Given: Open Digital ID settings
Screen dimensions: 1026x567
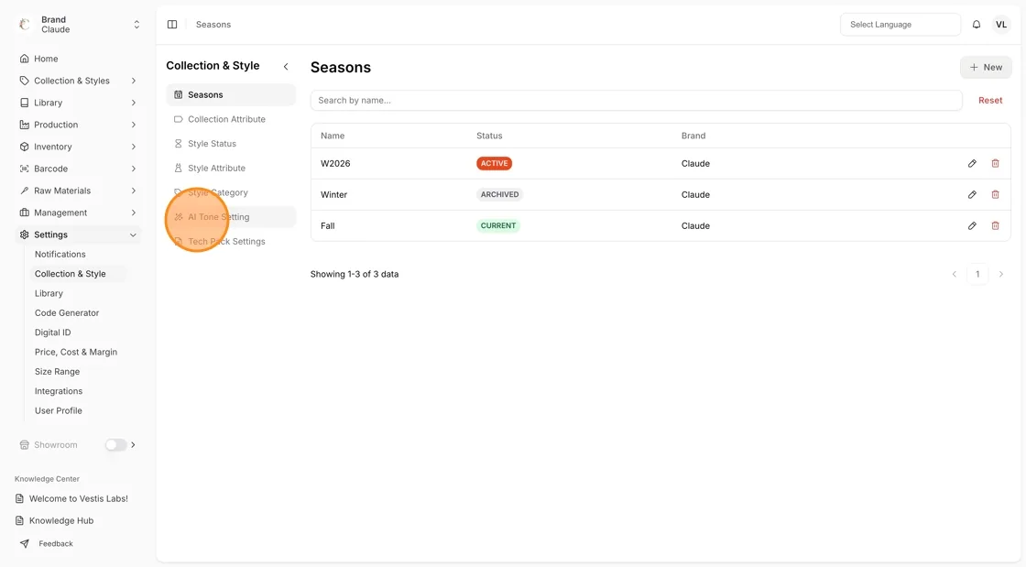Looking at the screenshot, I should [x=52, y=333].
